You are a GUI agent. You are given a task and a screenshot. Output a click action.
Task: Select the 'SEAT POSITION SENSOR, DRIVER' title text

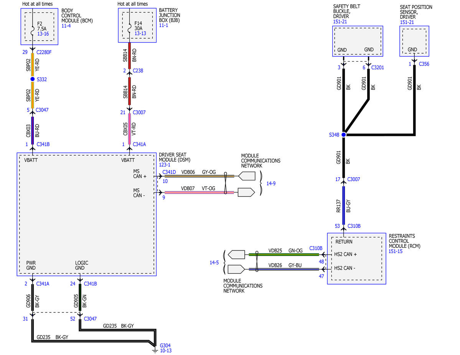point(416,12)
